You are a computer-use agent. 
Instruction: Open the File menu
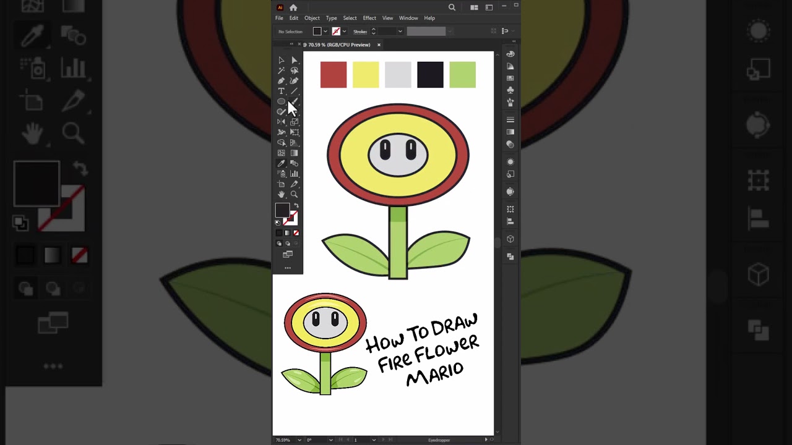tap(279, 18)
